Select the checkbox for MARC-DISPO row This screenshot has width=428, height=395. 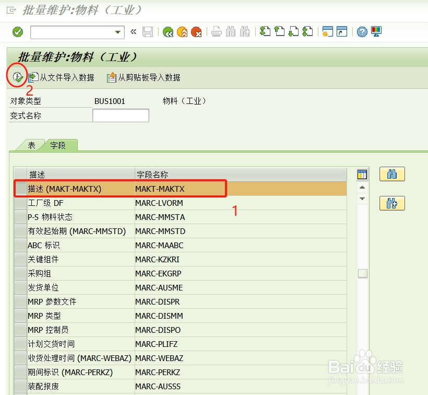(x=20, y=330)
